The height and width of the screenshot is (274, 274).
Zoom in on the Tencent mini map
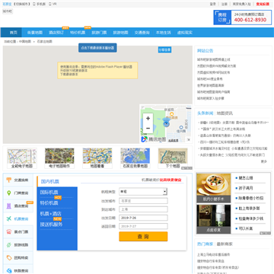click(148, 119)
